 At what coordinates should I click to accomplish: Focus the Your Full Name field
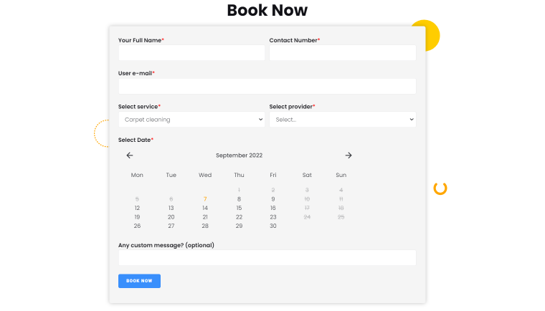click(x=191, y=53)
